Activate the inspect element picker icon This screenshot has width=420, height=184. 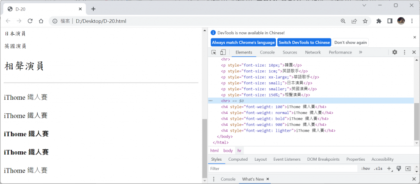[x=214, y=52]
